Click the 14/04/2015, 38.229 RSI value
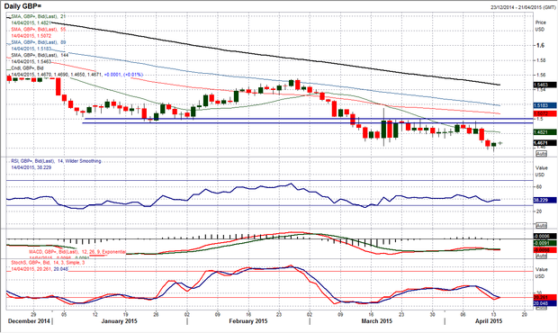558x333 pixels. point(31,167)
